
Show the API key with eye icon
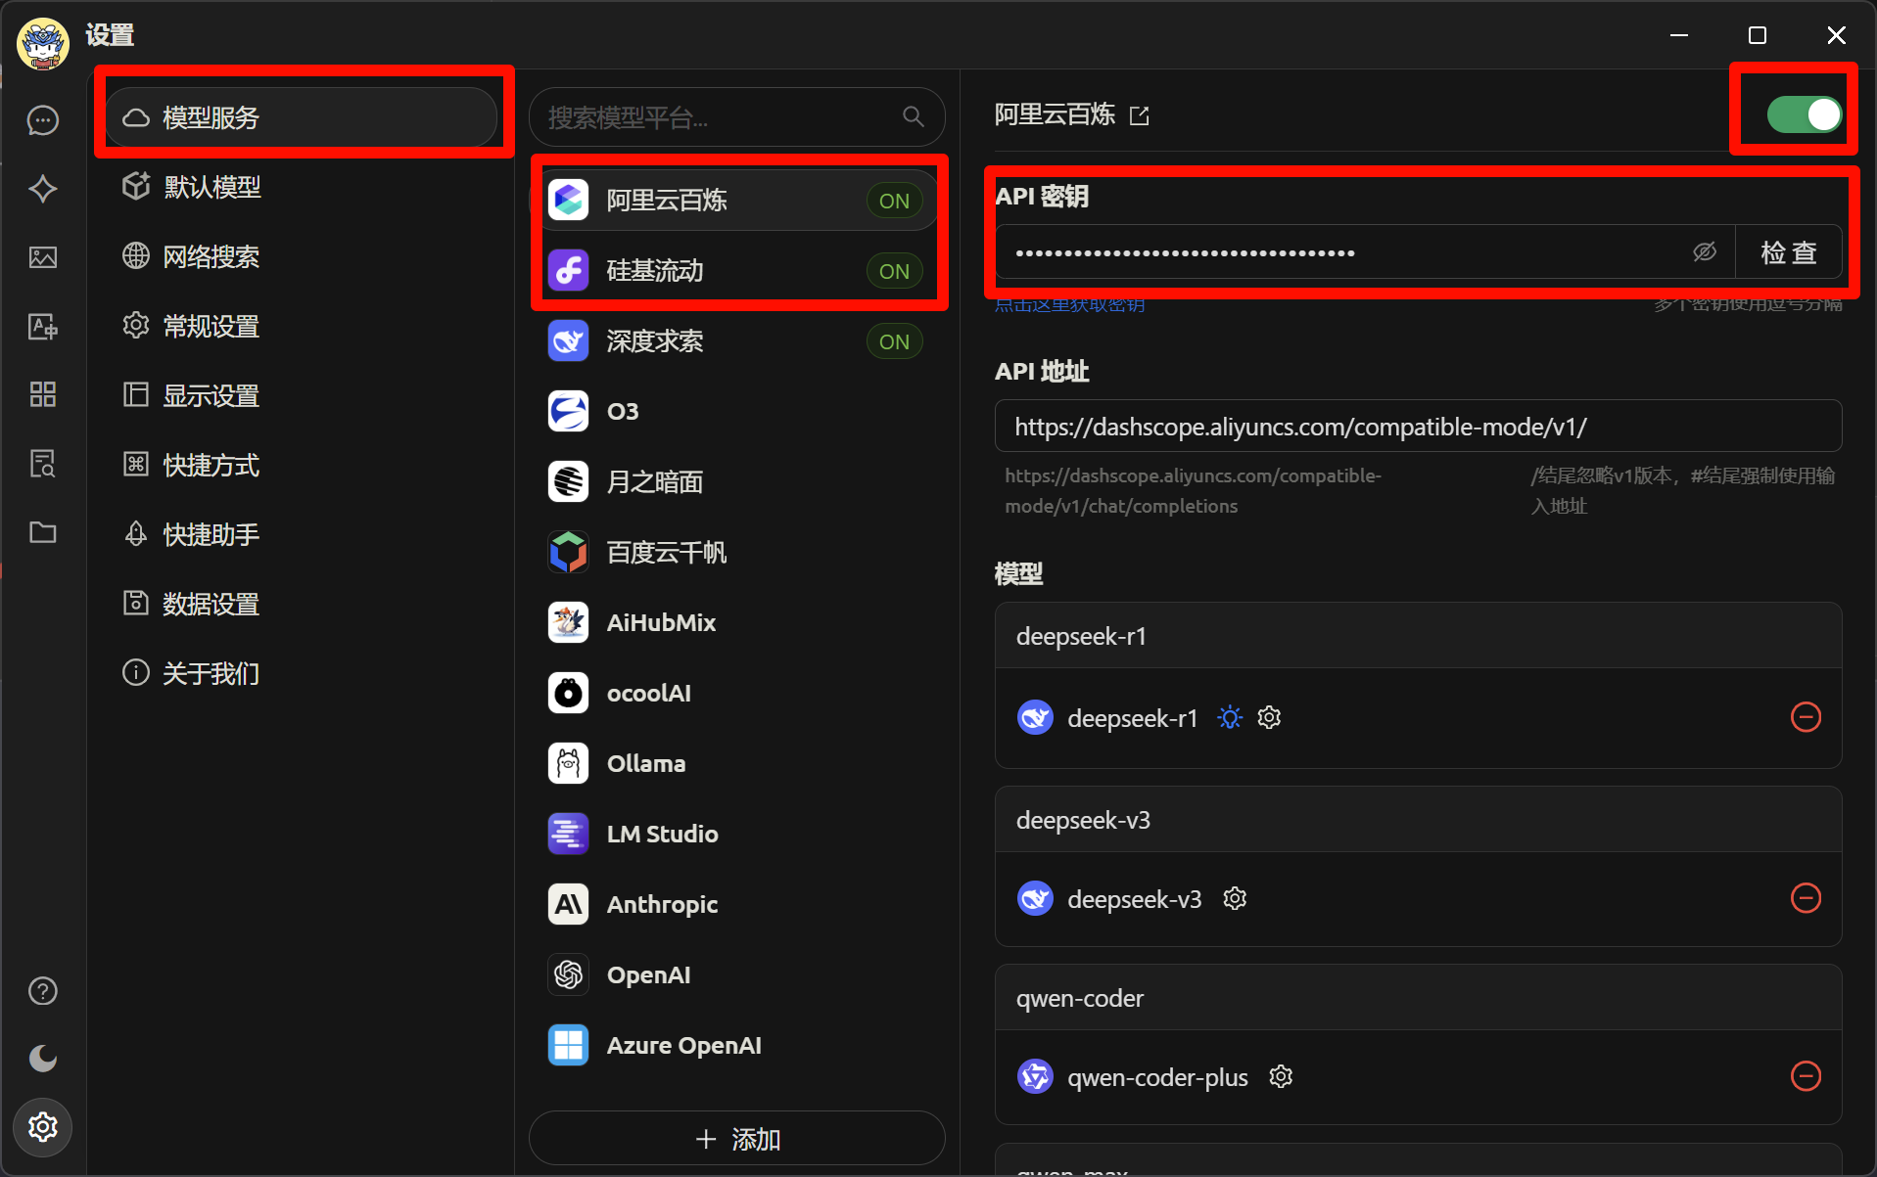(x=1704, y=251)
